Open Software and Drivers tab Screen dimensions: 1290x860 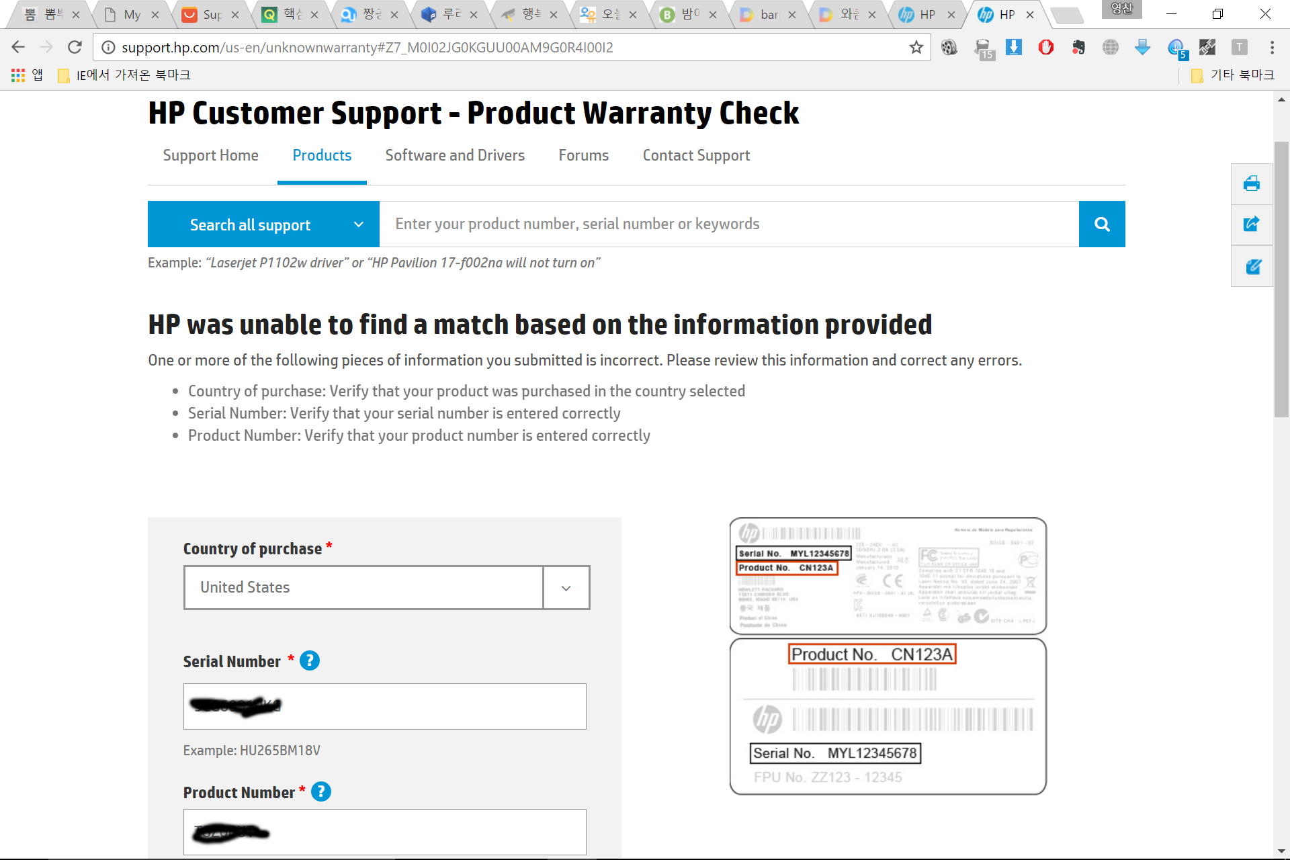455,156
